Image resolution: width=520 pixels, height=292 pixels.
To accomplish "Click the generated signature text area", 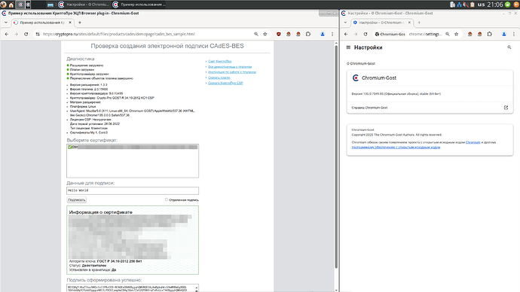I will 133,288.
